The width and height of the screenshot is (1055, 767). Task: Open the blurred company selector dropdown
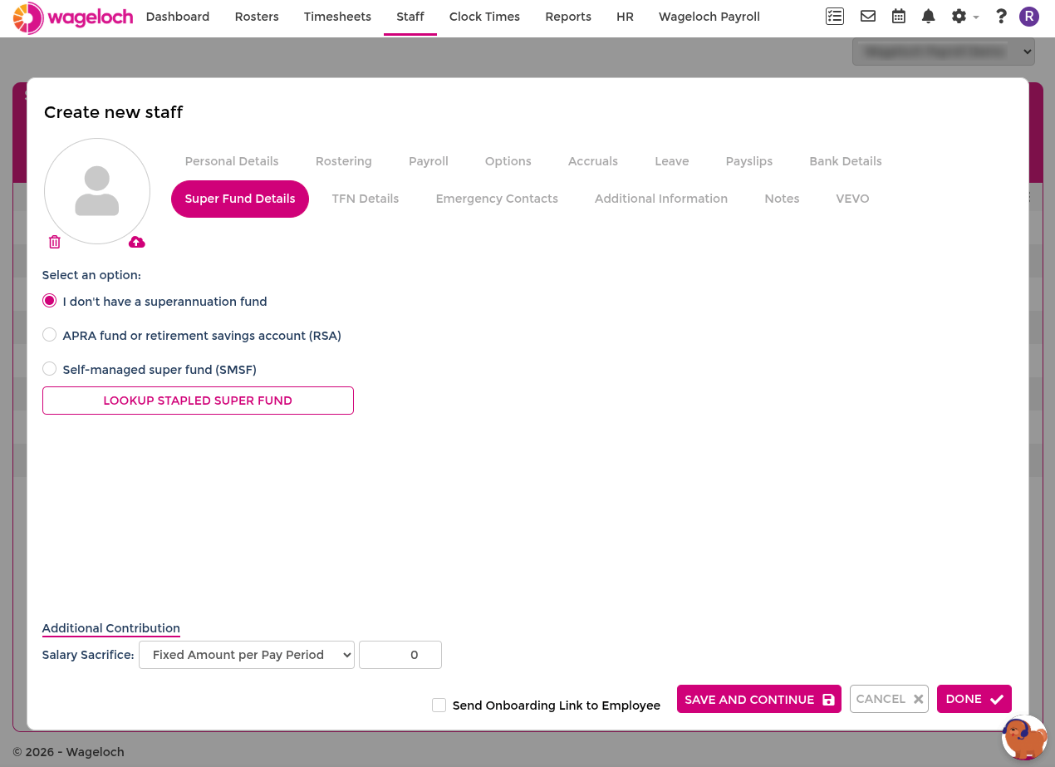(x=944, y=52)
